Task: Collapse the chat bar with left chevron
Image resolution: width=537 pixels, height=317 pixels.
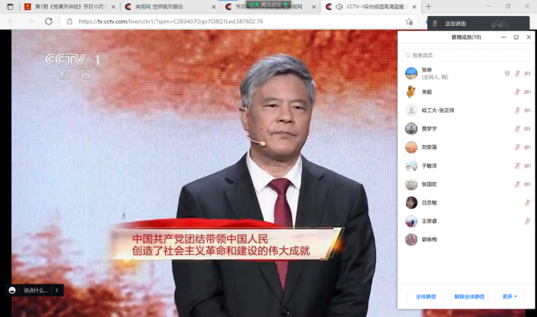Action: [57, 290]
